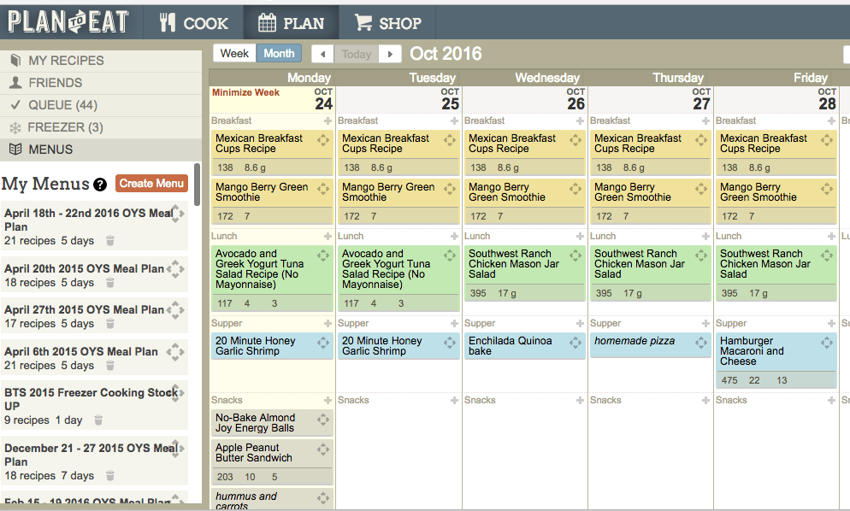Add a Breakfast recipe on Oct 25 with plus icon

(454, 120)
